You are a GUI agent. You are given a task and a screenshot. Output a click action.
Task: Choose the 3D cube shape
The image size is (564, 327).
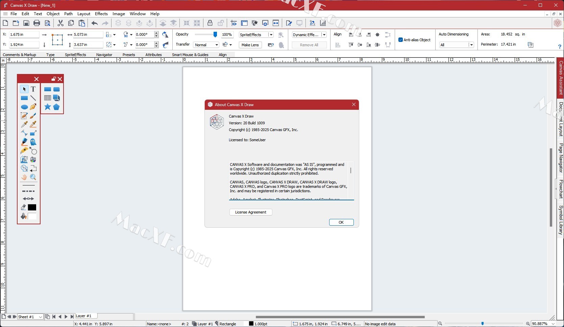(x=56, y=98)
